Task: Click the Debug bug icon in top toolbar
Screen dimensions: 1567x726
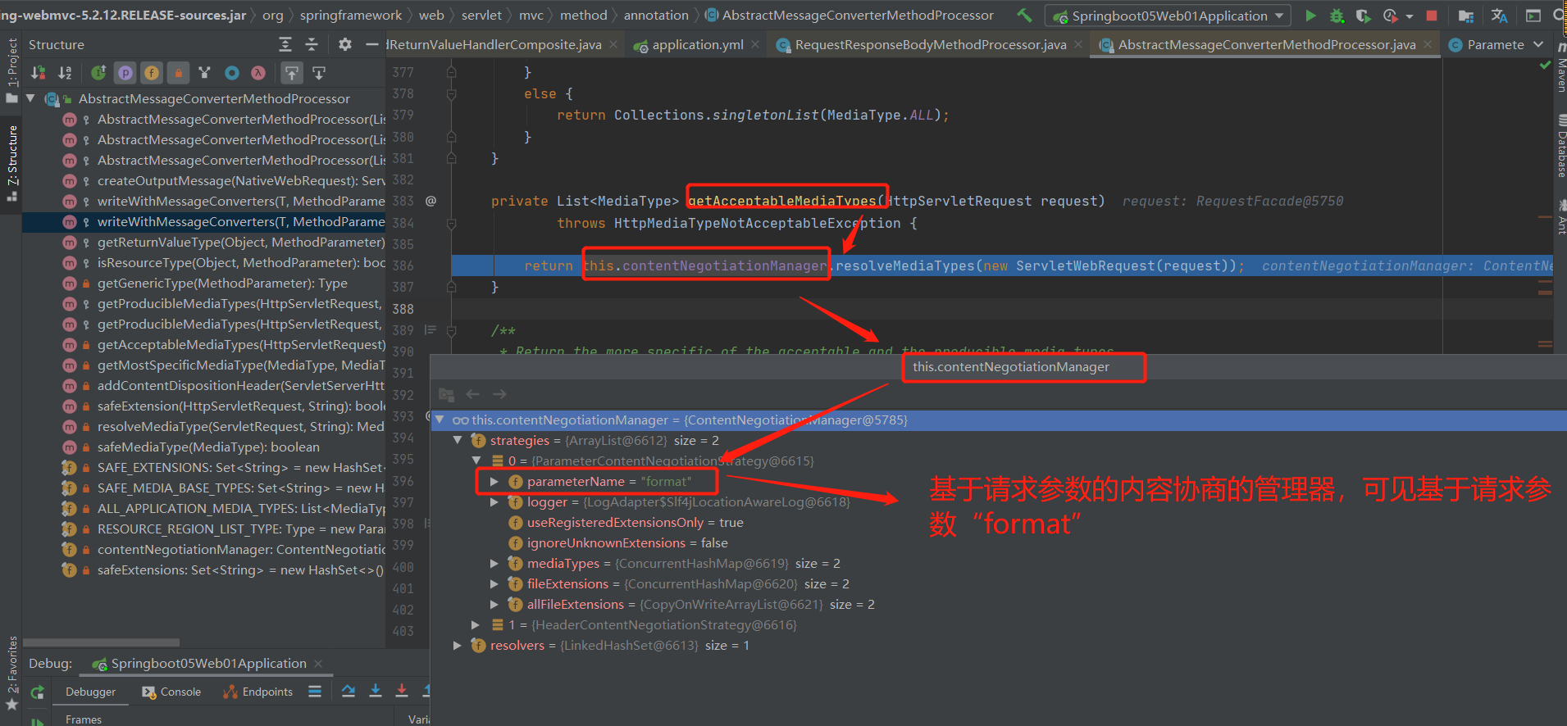Action: [1337, 16]
